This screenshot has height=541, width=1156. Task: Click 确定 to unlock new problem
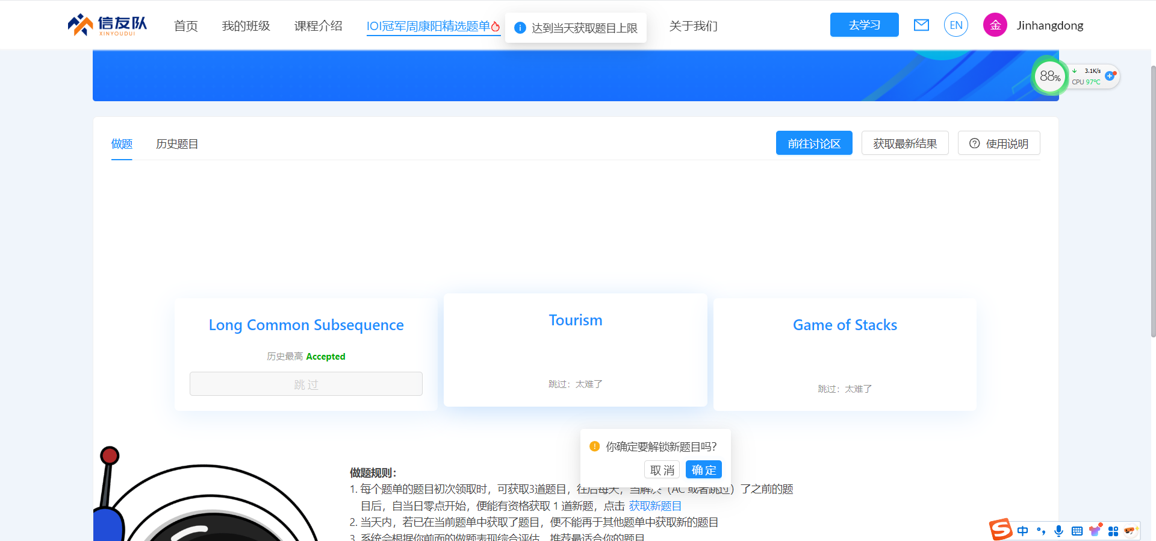(x=704, y=470)
